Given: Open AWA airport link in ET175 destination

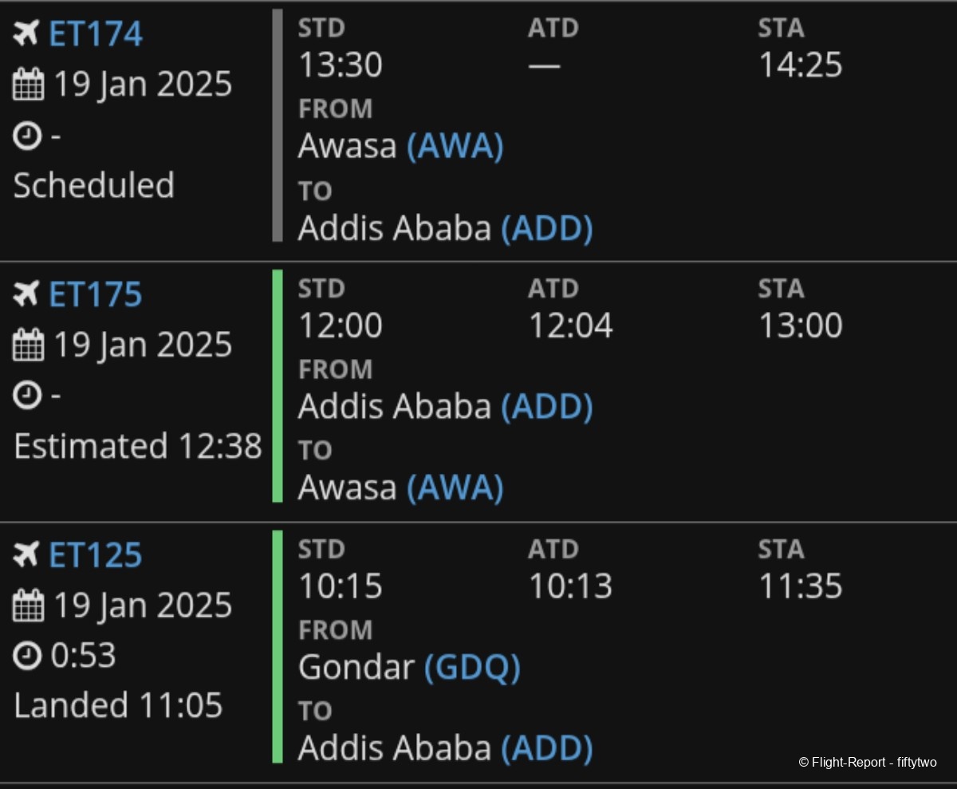Looking at the screenshot, I should tap(455, 488).
